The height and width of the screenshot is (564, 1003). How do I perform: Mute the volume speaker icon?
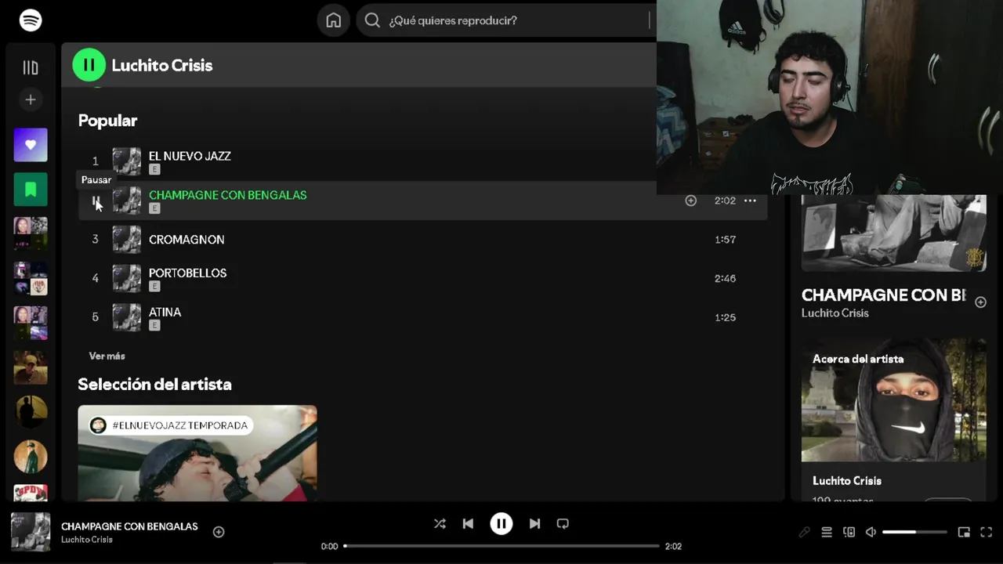pyautogui.click(x=871, y=532)
